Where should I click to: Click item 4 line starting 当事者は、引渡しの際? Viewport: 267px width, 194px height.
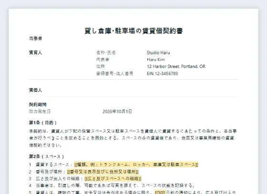click(x=115, y=185)
